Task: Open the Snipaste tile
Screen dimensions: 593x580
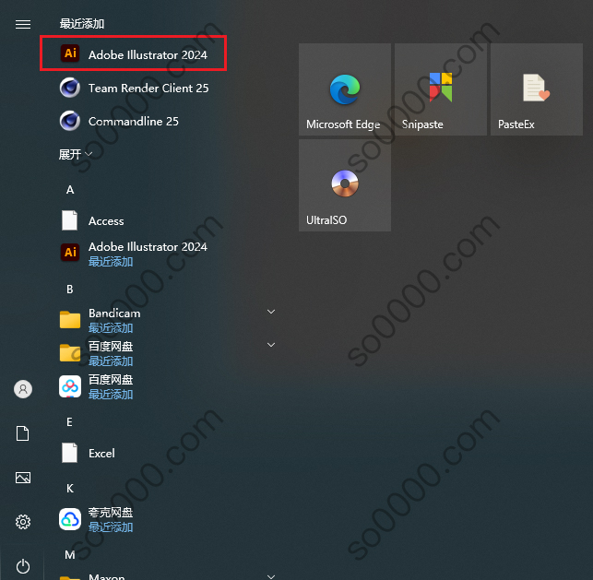Action: [441, 89]
